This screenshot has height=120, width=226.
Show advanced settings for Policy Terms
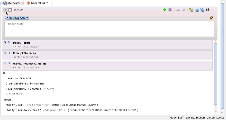(x=9, y=42)
